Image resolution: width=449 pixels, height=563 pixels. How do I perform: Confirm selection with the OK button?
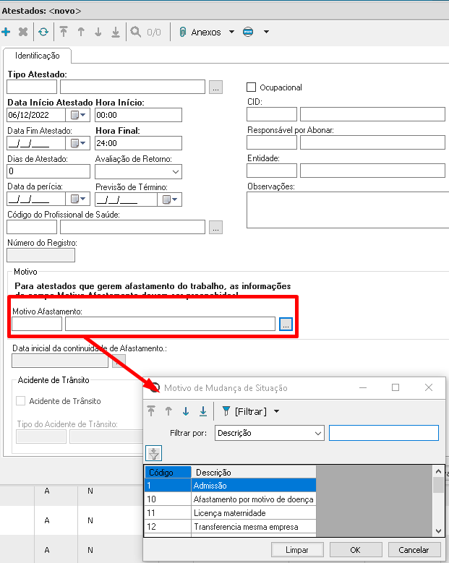click(x=356, y=550)
